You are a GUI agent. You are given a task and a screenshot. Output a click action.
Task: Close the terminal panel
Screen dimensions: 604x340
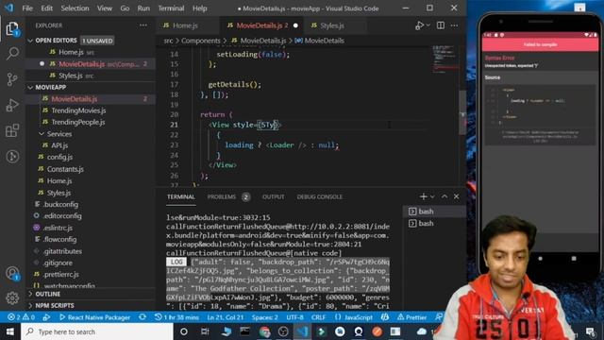pos(457,196)
